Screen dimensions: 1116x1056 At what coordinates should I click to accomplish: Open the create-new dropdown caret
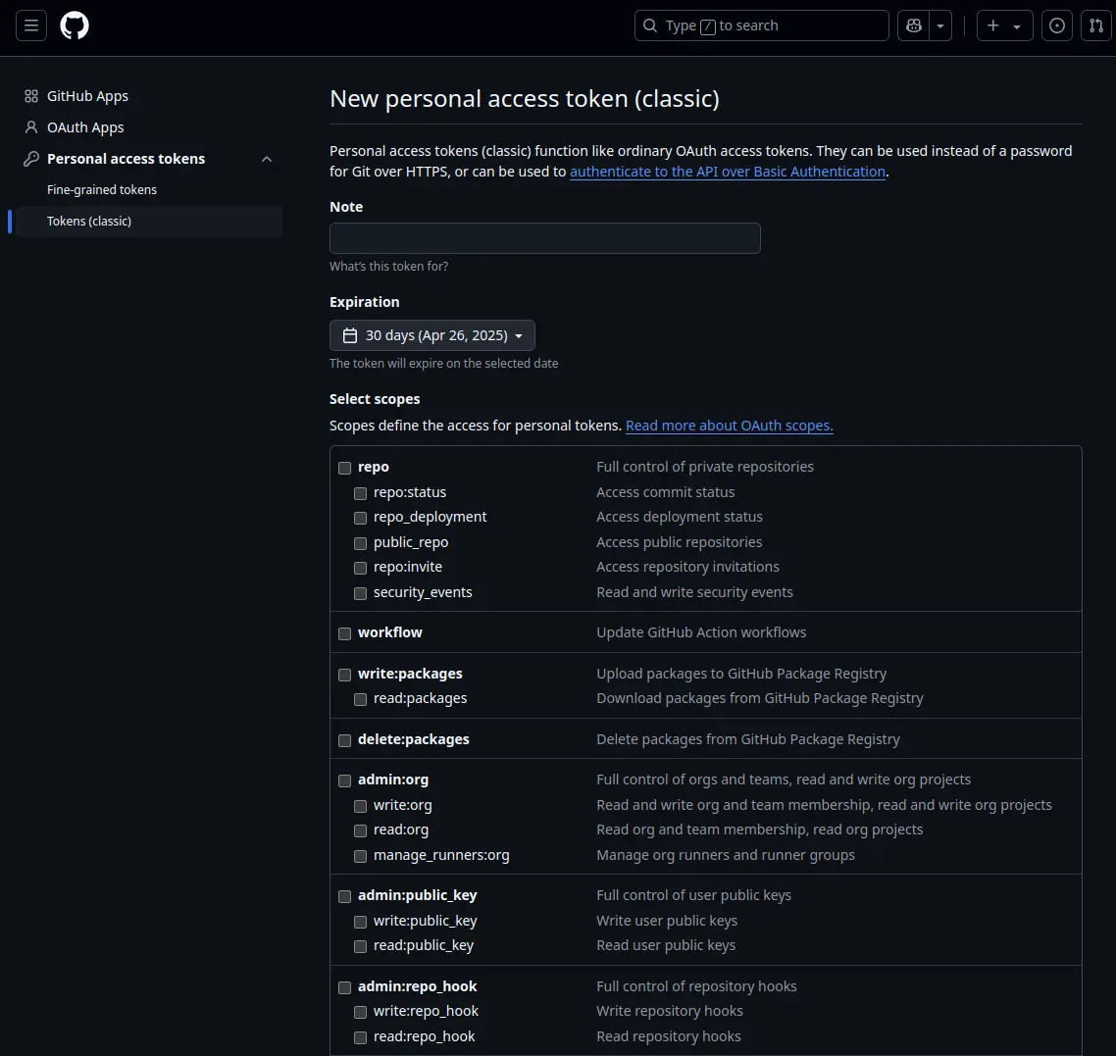click(x=1017, y=26)
